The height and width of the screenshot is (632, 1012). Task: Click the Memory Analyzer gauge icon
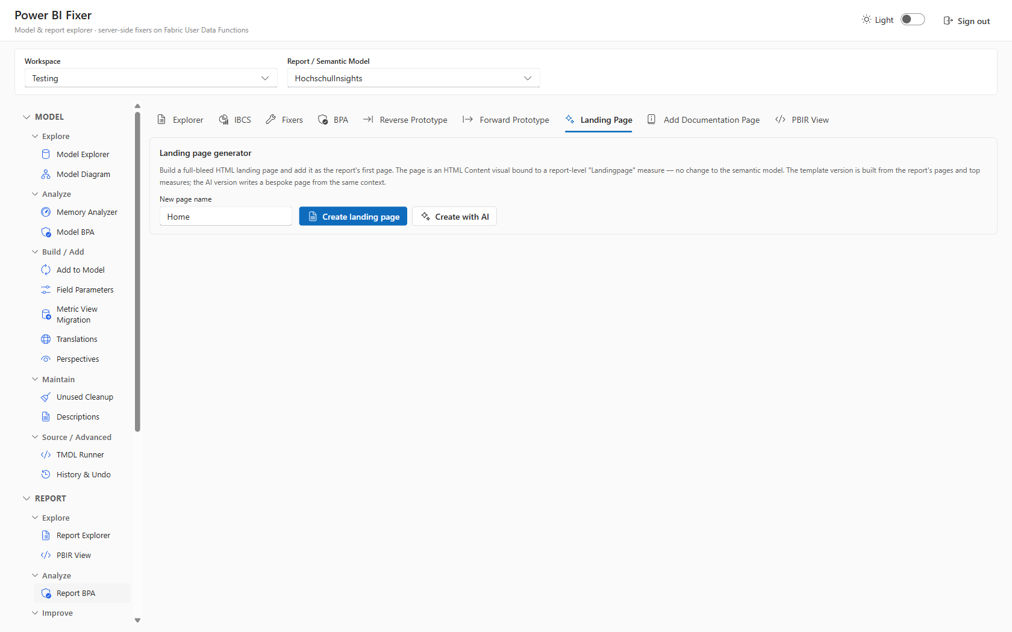click(x=46, y=212)
